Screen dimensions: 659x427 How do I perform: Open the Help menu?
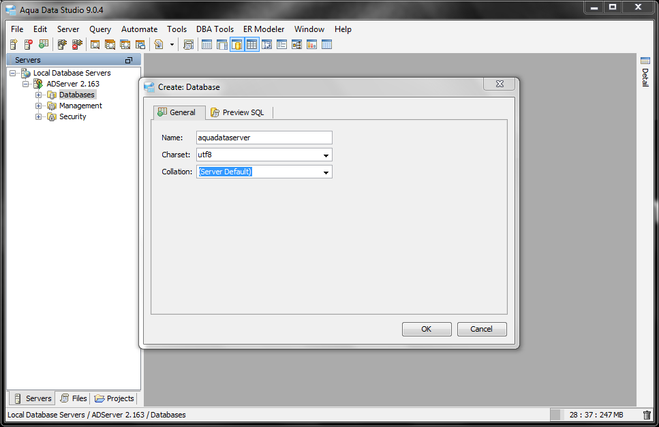[x=343, y=29]
